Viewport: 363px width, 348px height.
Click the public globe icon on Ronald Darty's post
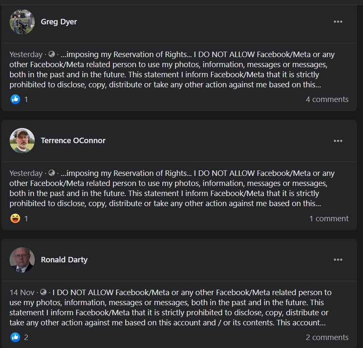43,293
